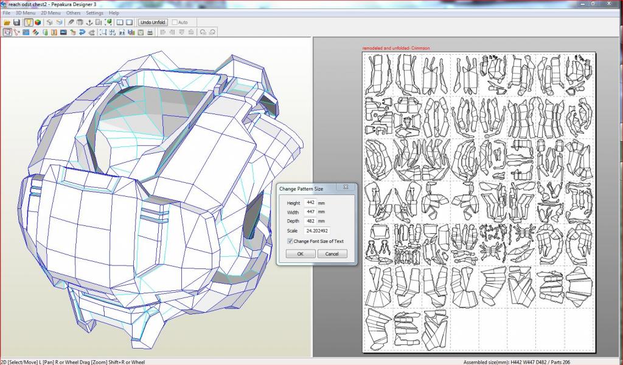Enable the Auto checkbox
Screen dimensions: 623x365
pos(175,22)
